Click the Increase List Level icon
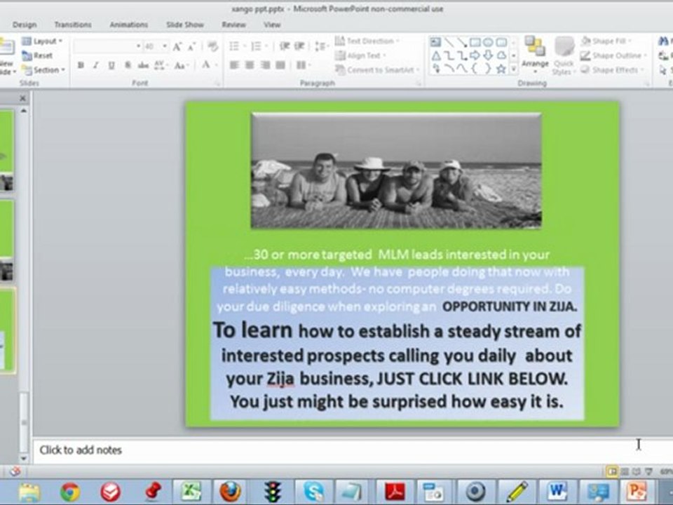Screen dimensions: 673x505 (x=299, y=46)
